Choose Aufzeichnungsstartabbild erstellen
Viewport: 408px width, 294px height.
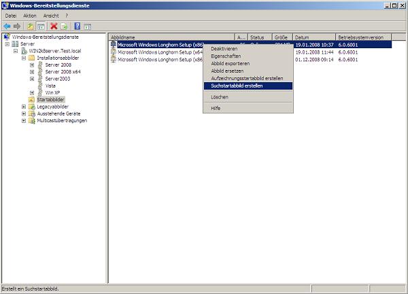pyautogui.click(x=248, y=78)
